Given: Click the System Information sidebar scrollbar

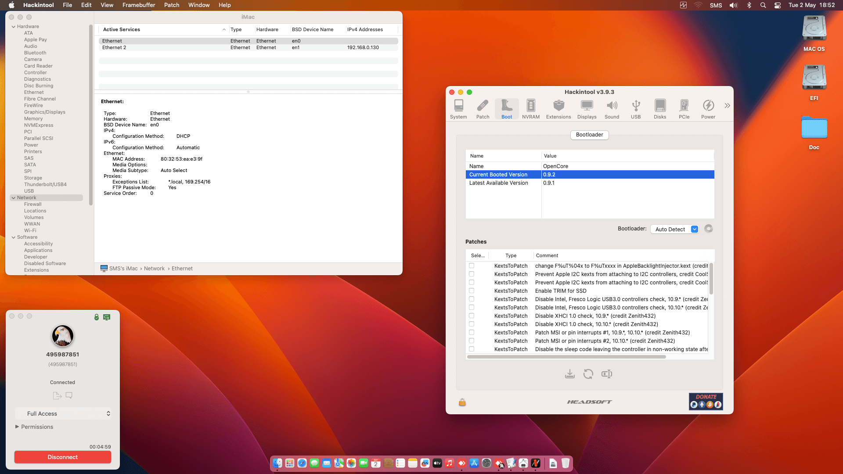Looking at the screenshot, I should coord(91,115).
